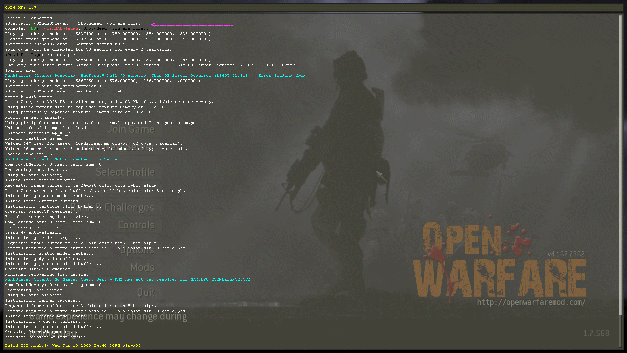Screen dimensions: 627x353
Task: Click the smoke grenade at 115355000 line
Action: [108, 60]
